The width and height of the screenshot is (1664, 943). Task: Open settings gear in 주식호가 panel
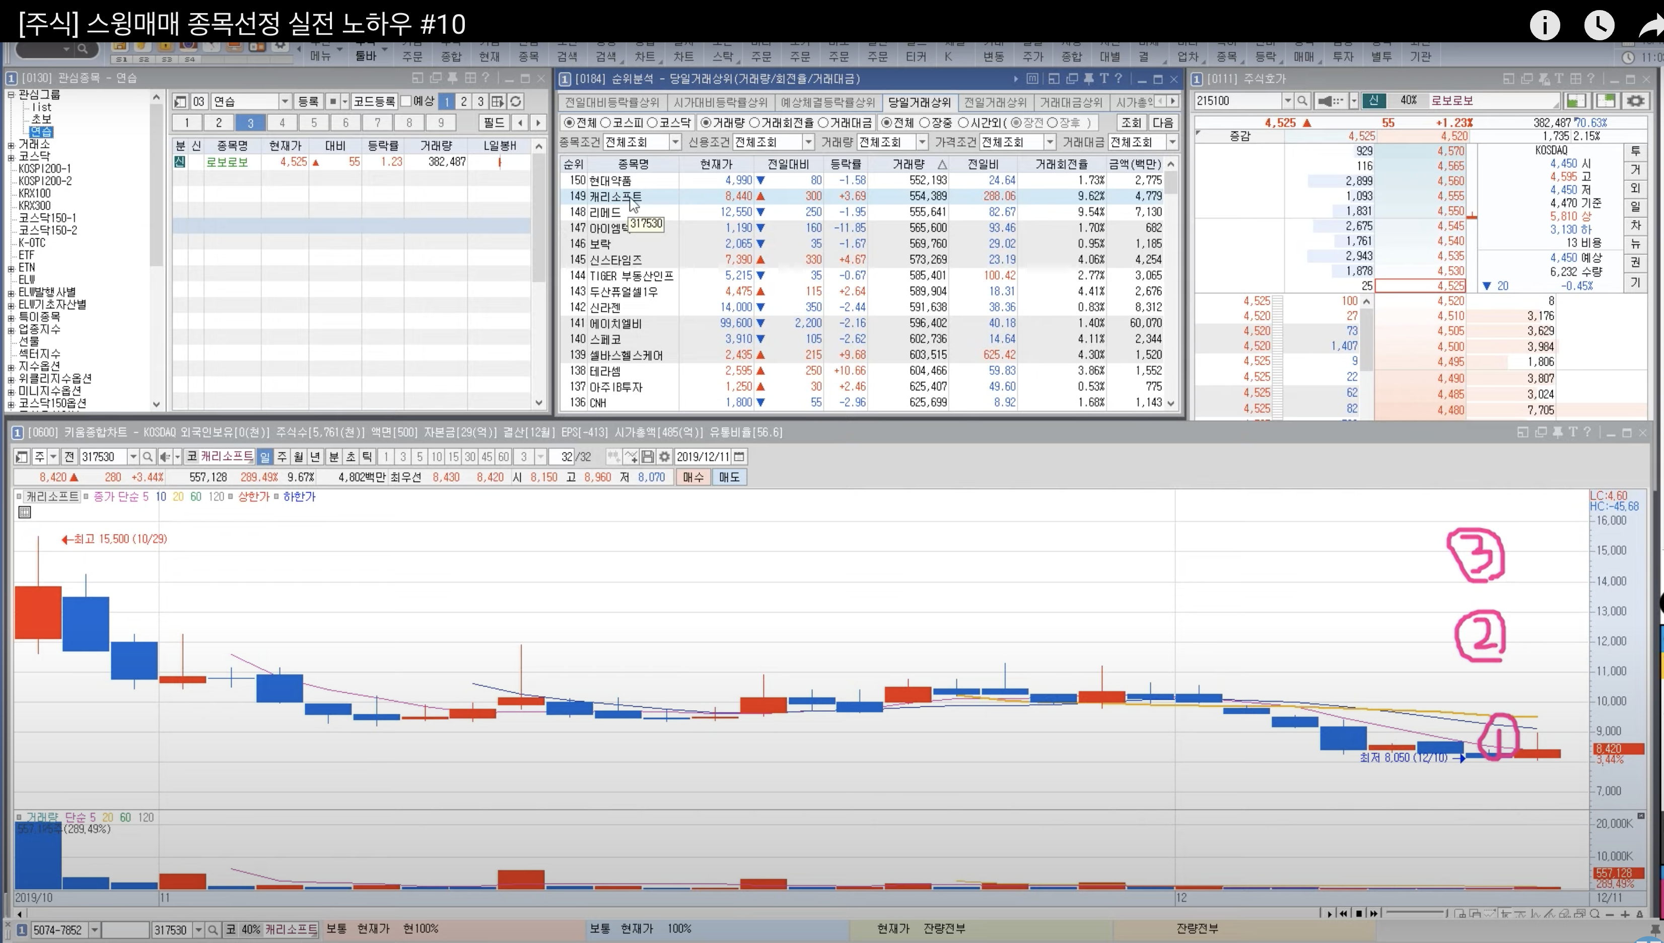pyautogui.click(x=1635, y=101)
